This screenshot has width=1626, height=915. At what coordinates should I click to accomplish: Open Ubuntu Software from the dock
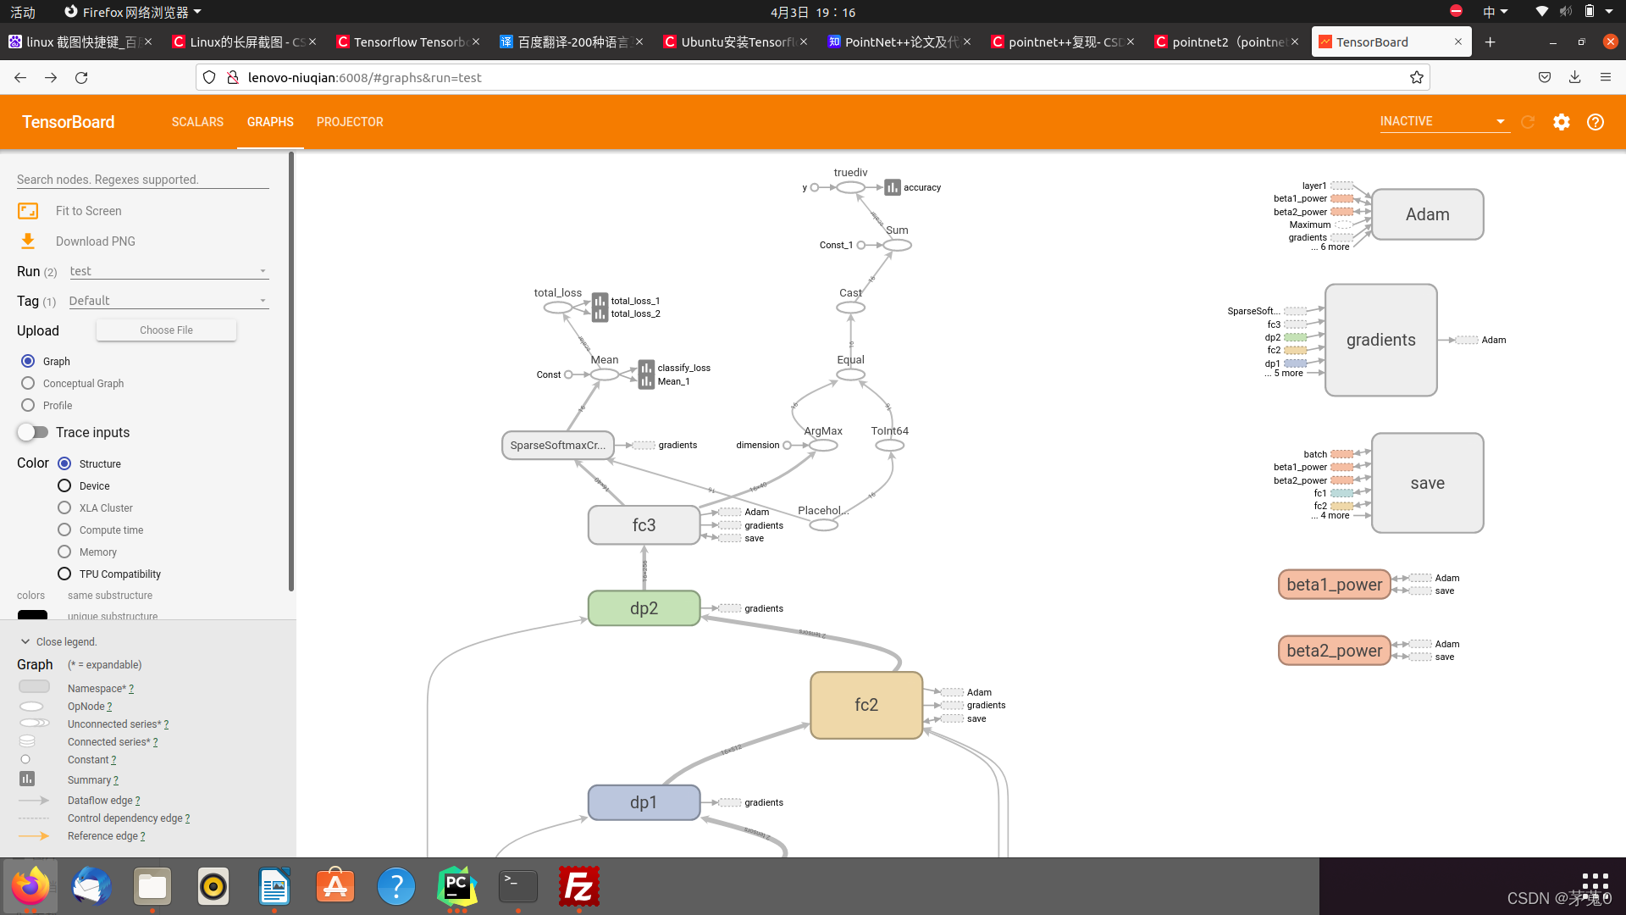pyautogui.click(x=335, y=887)
